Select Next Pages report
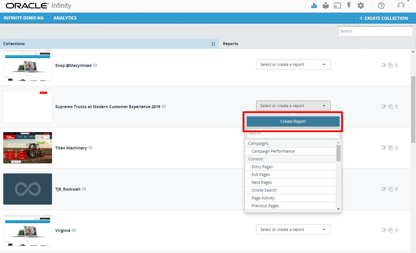This screenshot has width=416, height=253. [x=290, y=182]
